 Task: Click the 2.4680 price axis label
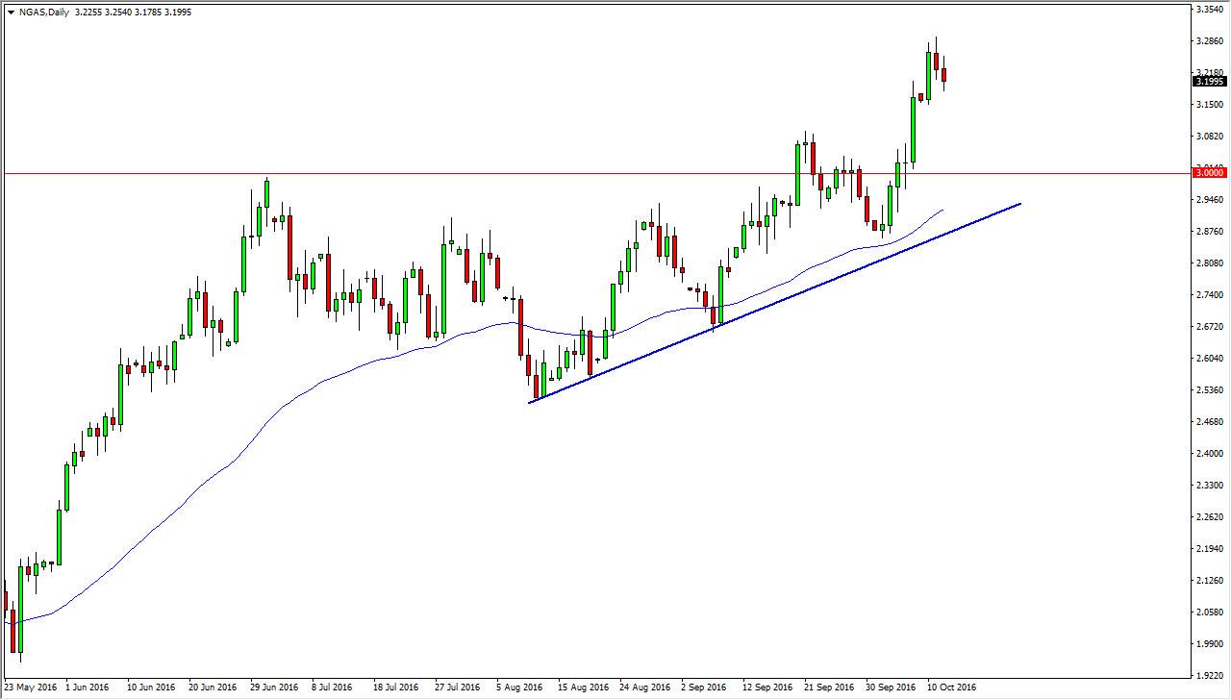click(x=1209, y=422)
